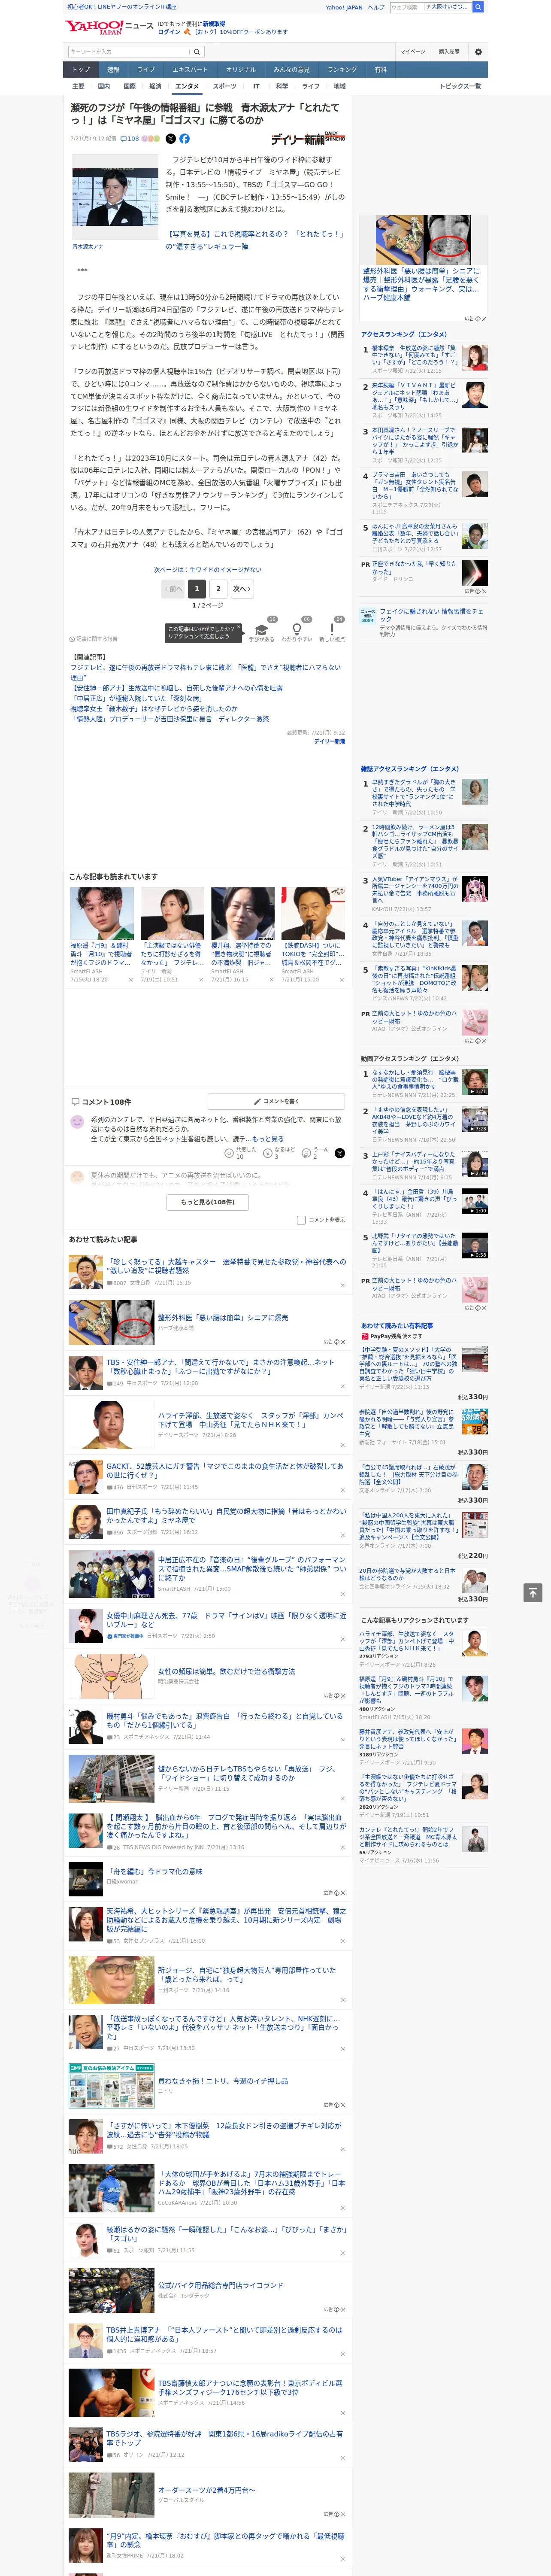Open related article about 細木数子
The image size is (551, 2576).
point(154,708)
